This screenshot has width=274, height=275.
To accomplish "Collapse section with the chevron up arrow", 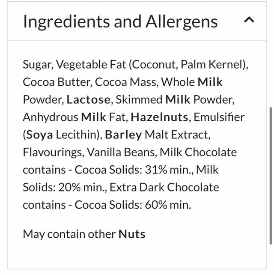I will point(250,20).
